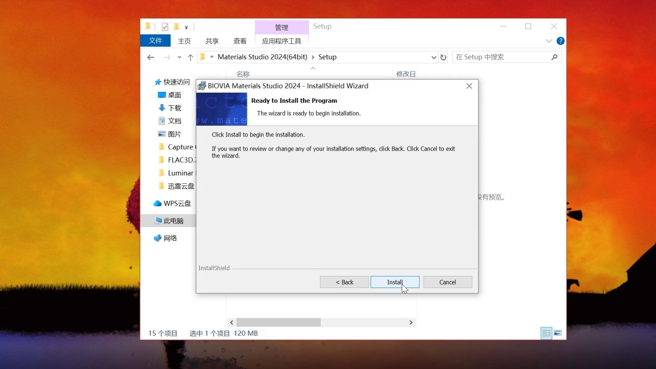Go up one folder level
This screenshot has height=369, width=656.
(190, 57)
